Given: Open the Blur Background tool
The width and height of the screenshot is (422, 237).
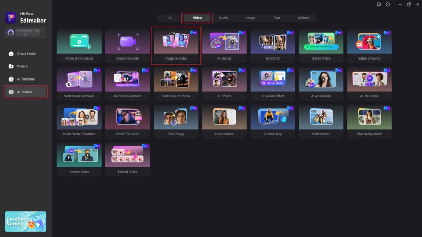Looking at the screenshot, I should tap(369, 122).
